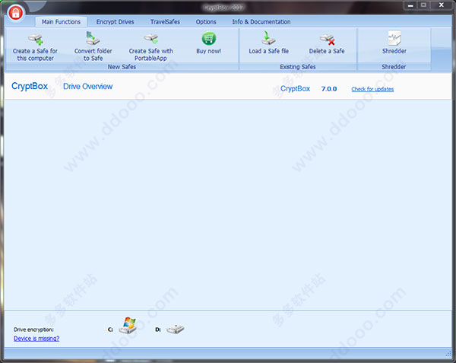Open Create a Safe for this computer
Screen dimensions: 456x363
[x=35, y=47]
